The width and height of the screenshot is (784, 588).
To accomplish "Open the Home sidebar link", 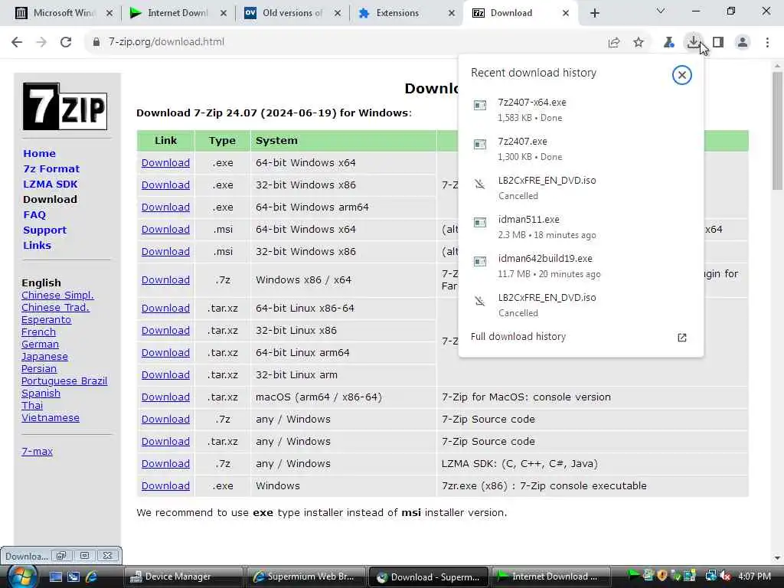I will coord(39,153).
